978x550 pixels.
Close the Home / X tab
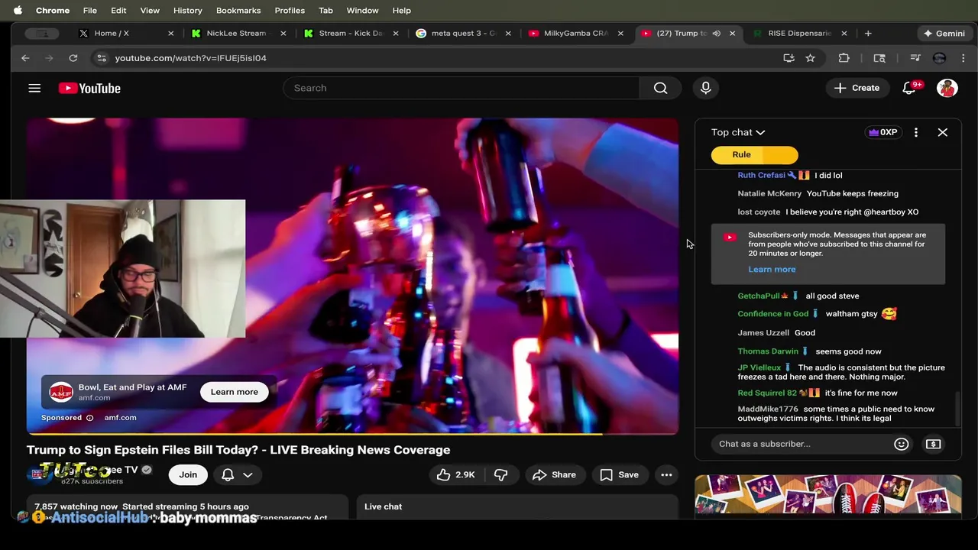[170, 34]
